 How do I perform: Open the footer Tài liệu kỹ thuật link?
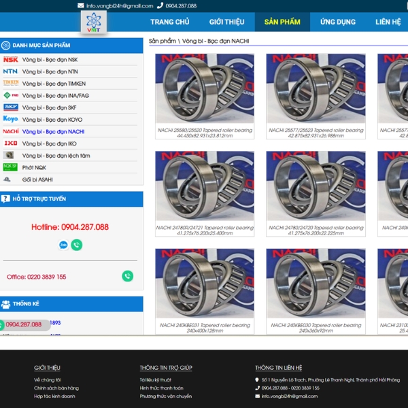tap(156, 380)
